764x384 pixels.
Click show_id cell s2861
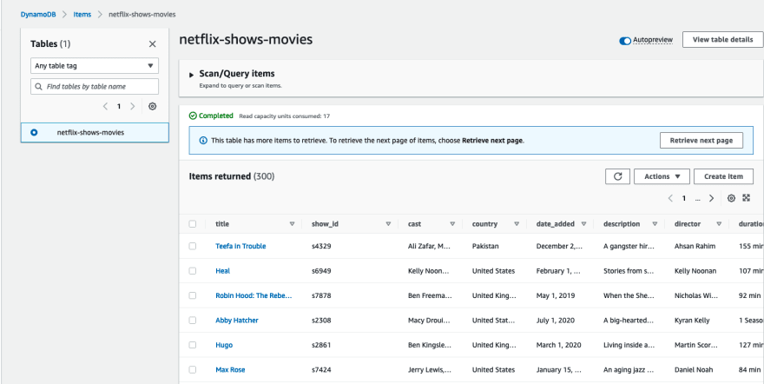(321, 345)
